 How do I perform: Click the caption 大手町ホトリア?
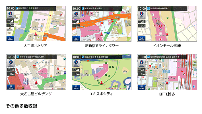[35, 46]
